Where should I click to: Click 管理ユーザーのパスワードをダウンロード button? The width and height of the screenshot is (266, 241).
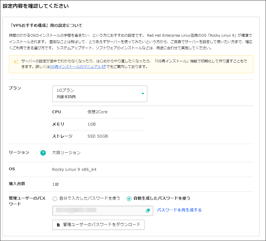click(x=99, y=225)
